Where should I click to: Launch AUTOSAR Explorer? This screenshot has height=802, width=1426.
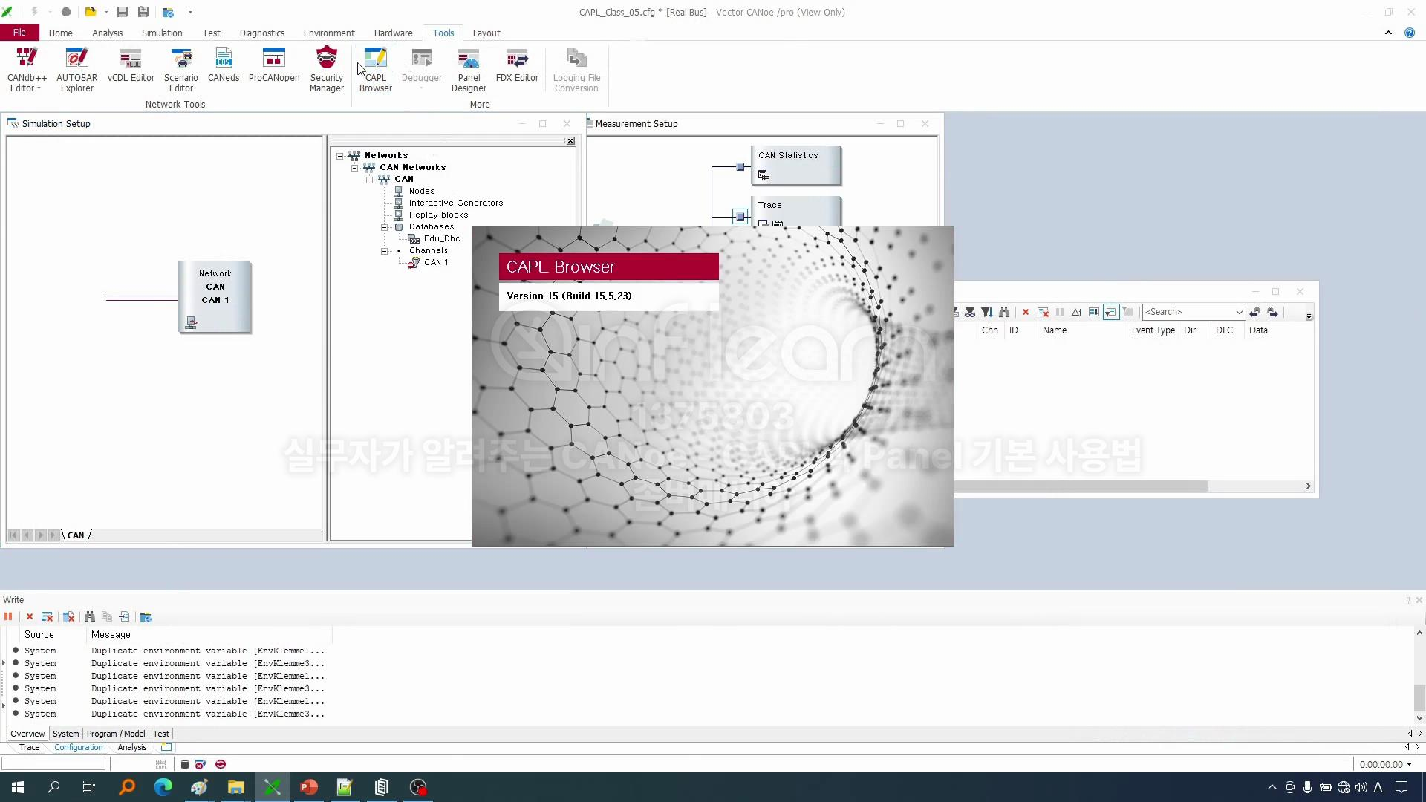76,70
